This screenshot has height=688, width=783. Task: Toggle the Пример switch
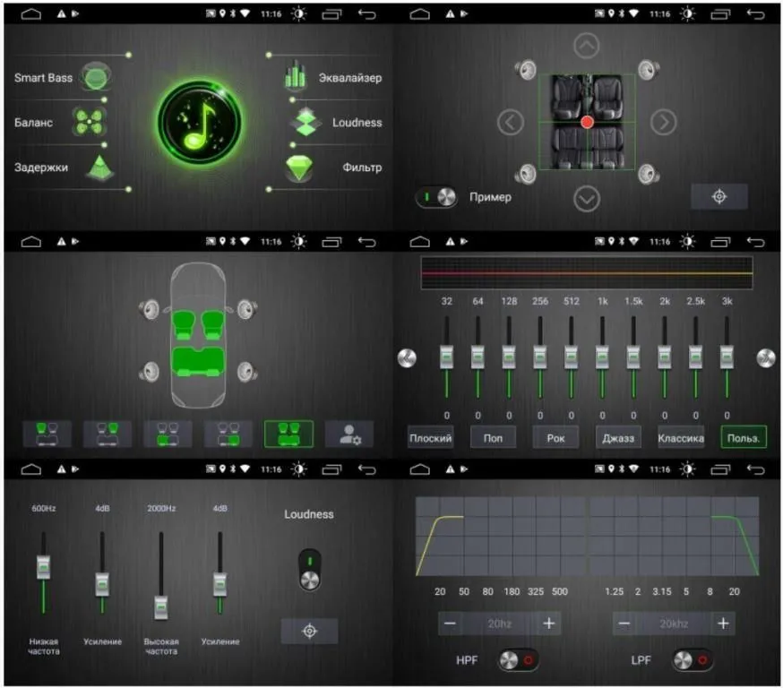point(436,197)
